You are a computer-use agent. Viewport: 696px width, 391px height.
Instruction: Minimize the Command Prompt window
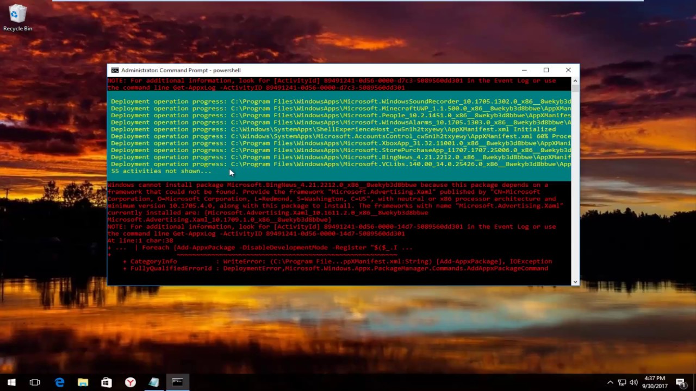pos(524,70)
